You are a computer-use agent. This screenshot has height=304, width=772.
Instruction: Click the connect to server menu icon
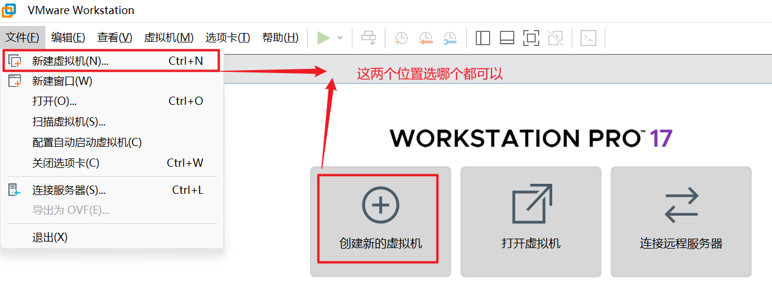[x=15, y=190]
